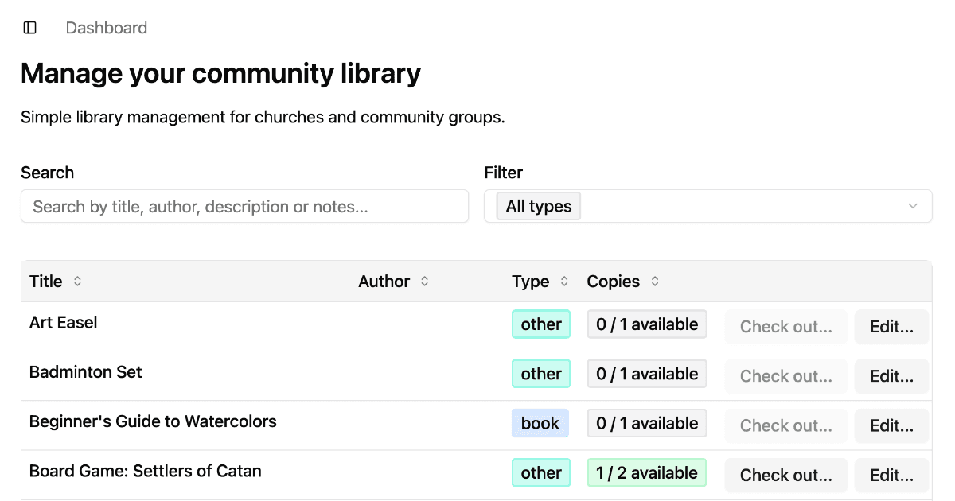Click the "other" badge on Badminton Set row
The image size is (955, 501).
[541, 374]
